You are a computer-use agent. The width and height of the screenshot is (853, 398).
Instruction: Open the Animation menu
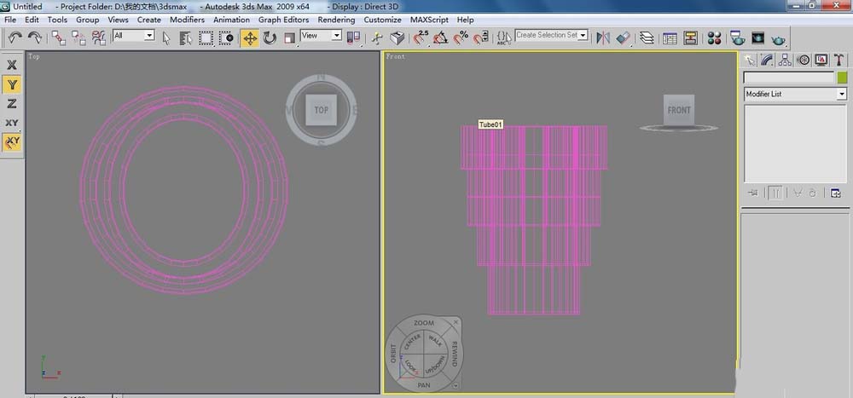point(231,20)
